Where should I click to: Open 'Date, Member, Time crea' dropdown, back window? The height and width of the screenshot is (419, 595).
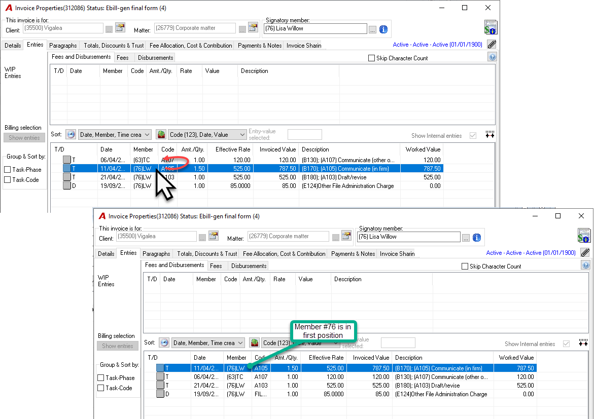pos(115,135)
